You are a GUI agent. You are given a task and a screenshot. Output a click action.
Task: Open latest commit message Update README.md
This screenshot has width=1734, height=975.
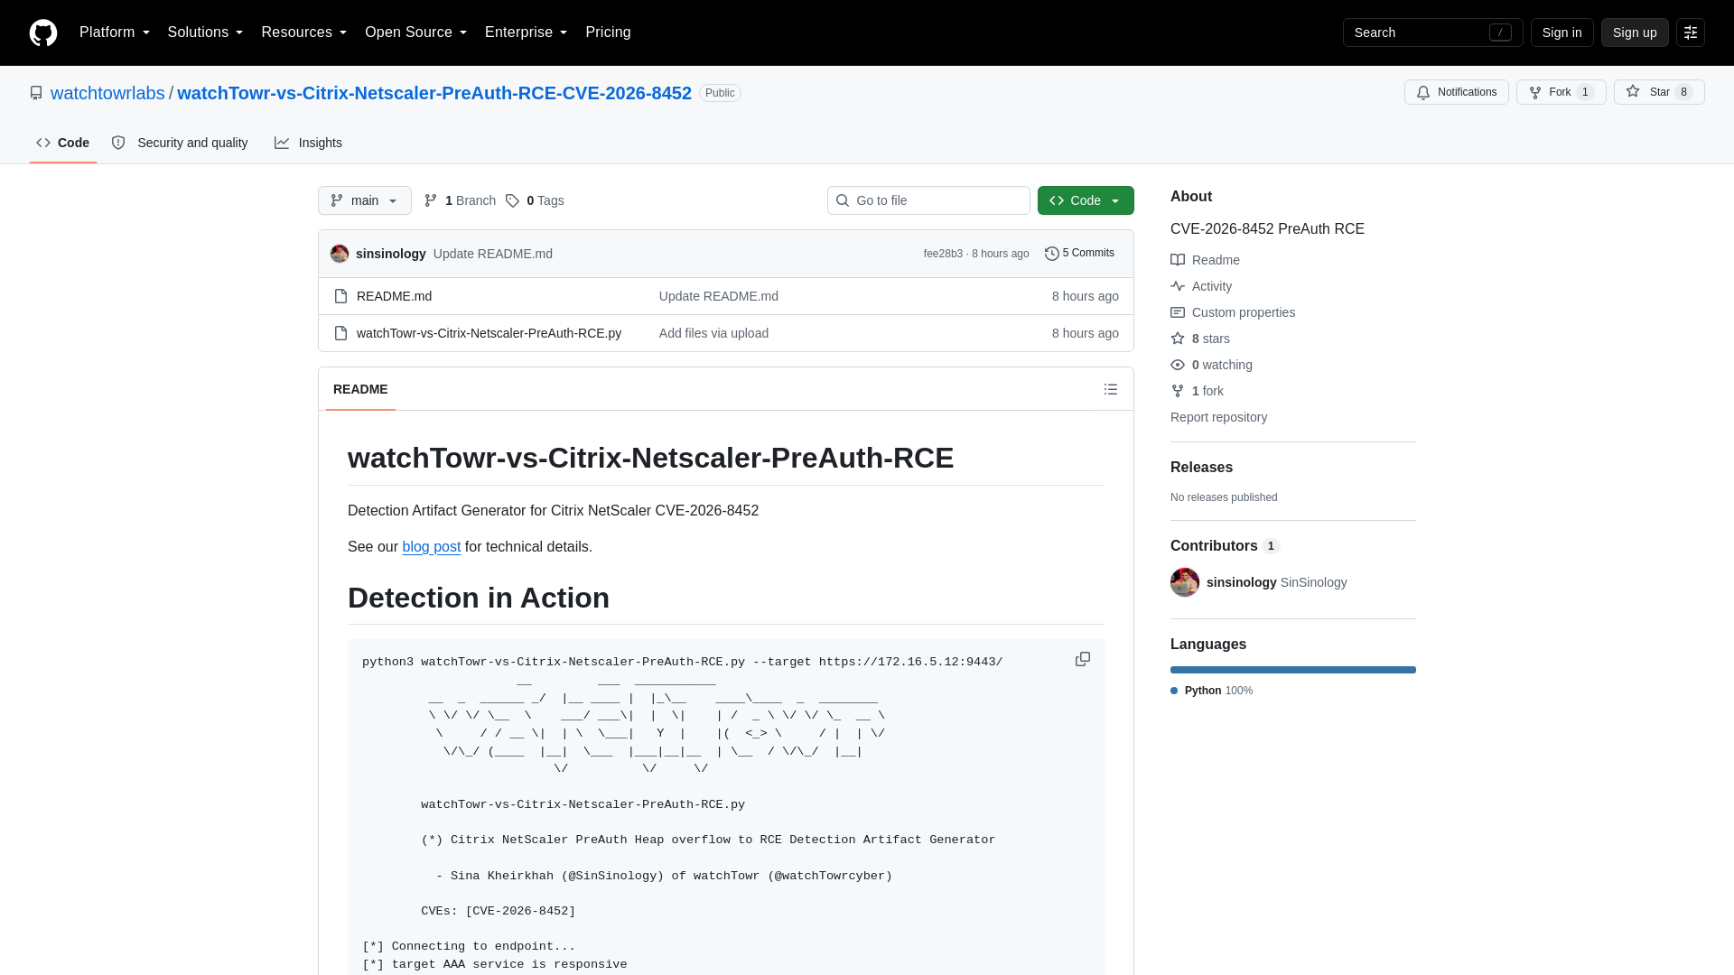click(493, 254)
